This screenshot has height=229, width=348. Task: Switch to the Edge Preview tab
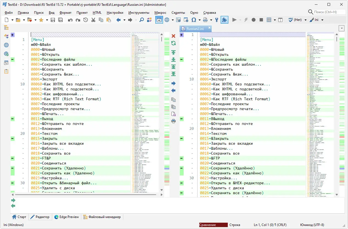pyautogui.click(x=67, y=217)
